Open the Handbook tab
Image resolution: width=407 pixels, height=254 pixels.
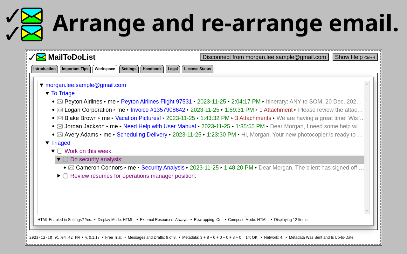tap(152, 69)
